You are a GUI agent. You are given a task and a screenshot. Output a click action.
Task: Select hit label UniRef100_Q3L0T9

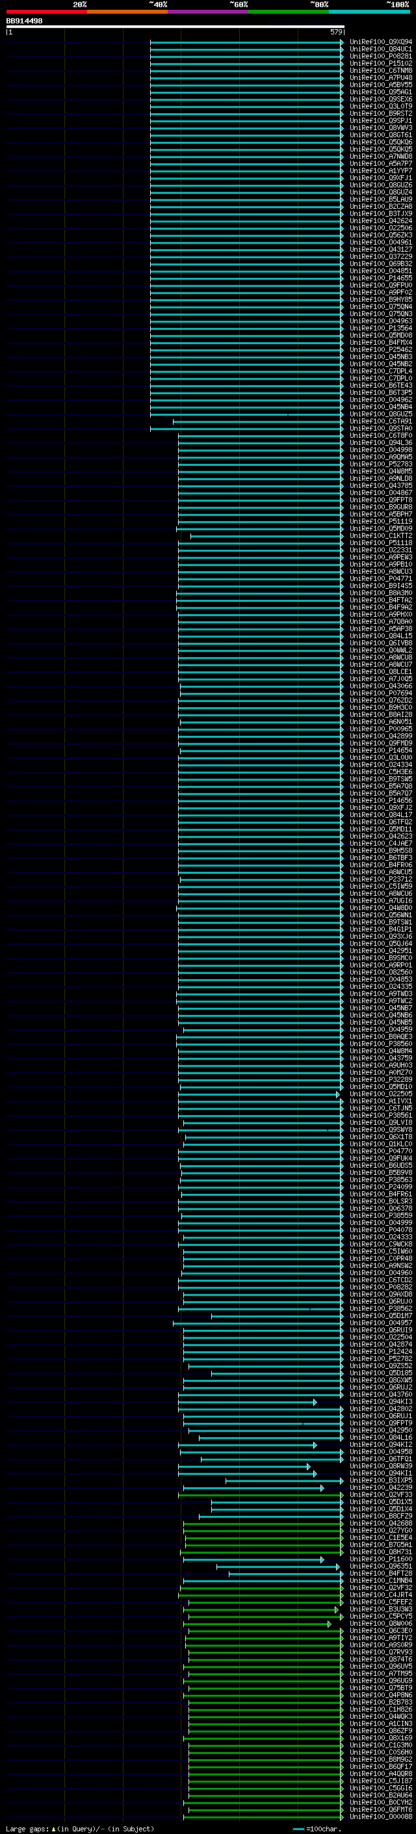point(381,106)
